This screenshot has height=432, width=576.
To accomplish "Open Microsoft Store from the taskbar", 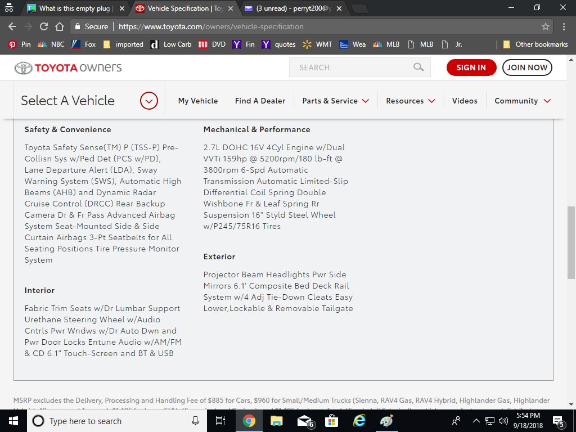I will pos(331,421).
